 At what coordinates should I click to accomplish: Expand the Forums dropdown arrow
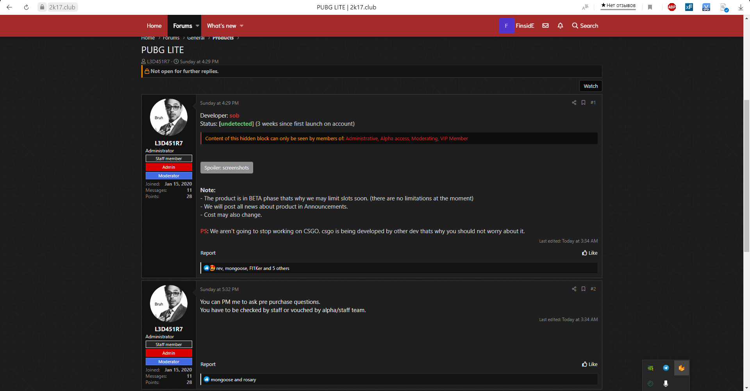click(x=197, y=26)
